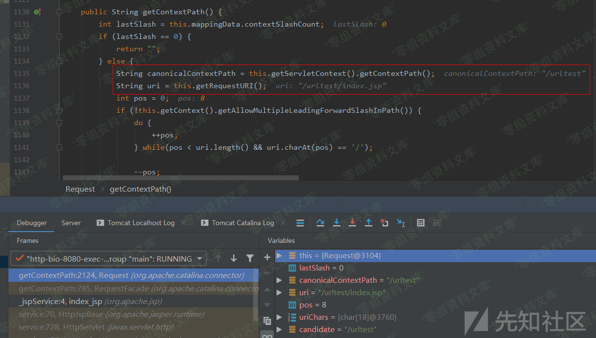Screen dimensions: 596x338
Task: Select the _jspService:4 stack frame
Action: [x=90, y=301]
